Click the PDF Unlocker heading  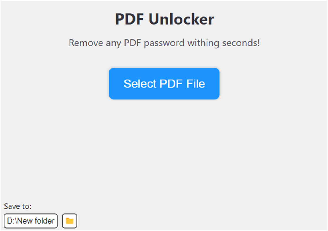(x=164, y=19)
